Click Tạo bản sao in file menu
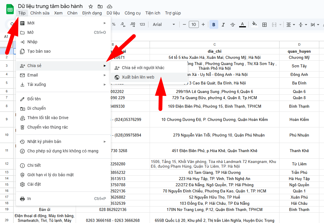The height and width of the screenshot is (223, 324). coord(39,51)
